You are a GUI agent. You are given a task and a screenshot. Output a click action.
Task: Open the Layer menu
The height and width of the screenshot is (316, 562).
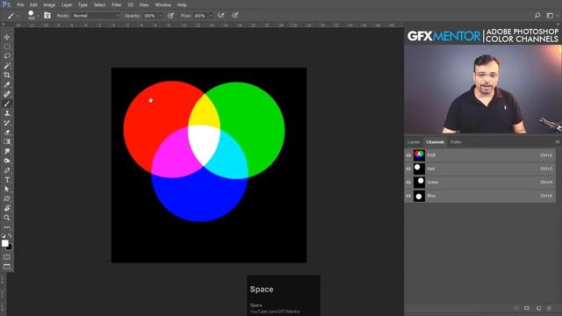pyautogui.click(x=67, y=5)
